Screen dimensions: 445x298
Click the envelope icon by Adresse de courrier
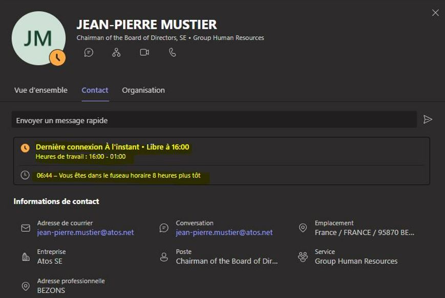(26, 228)
